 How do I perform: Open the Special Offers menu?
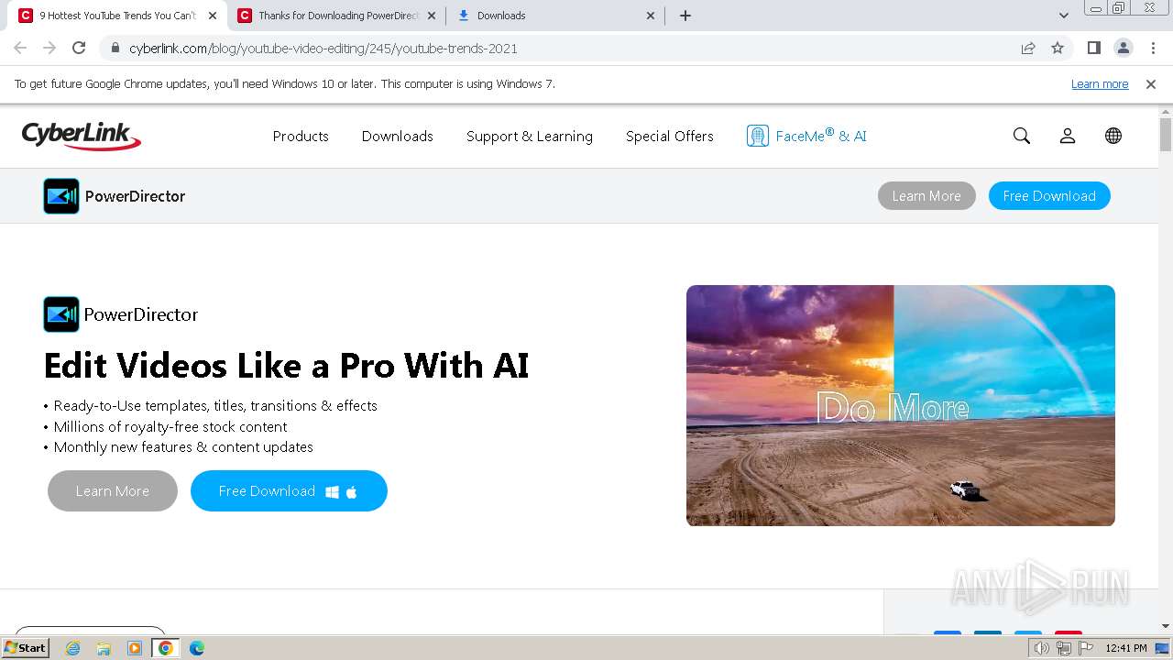point(670,136)
